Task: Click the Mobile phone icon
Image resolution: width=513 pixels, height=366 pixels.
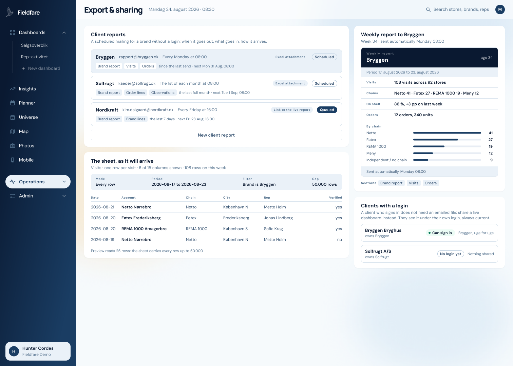Action: point(13,160)
